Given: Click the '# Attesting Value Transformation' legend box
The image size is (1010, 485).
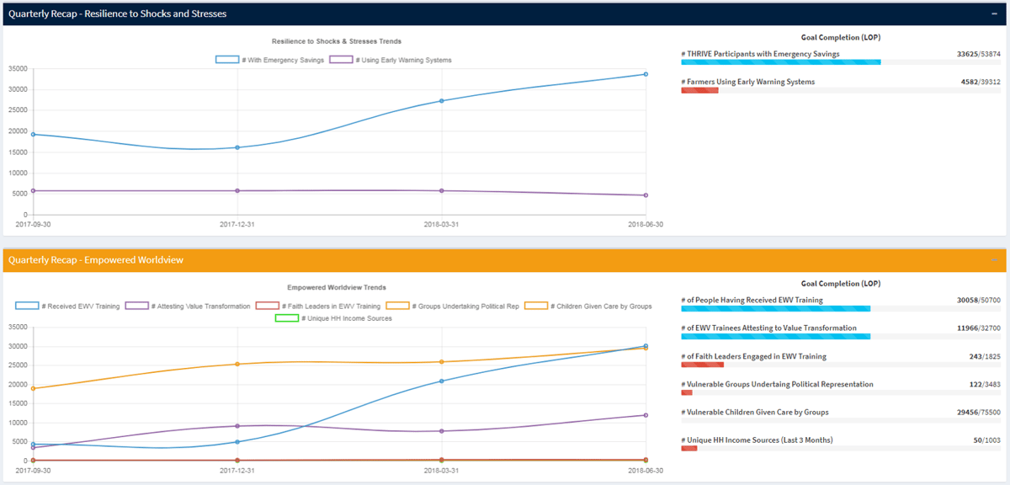Looking at the screenshot, I should (137, 306).
